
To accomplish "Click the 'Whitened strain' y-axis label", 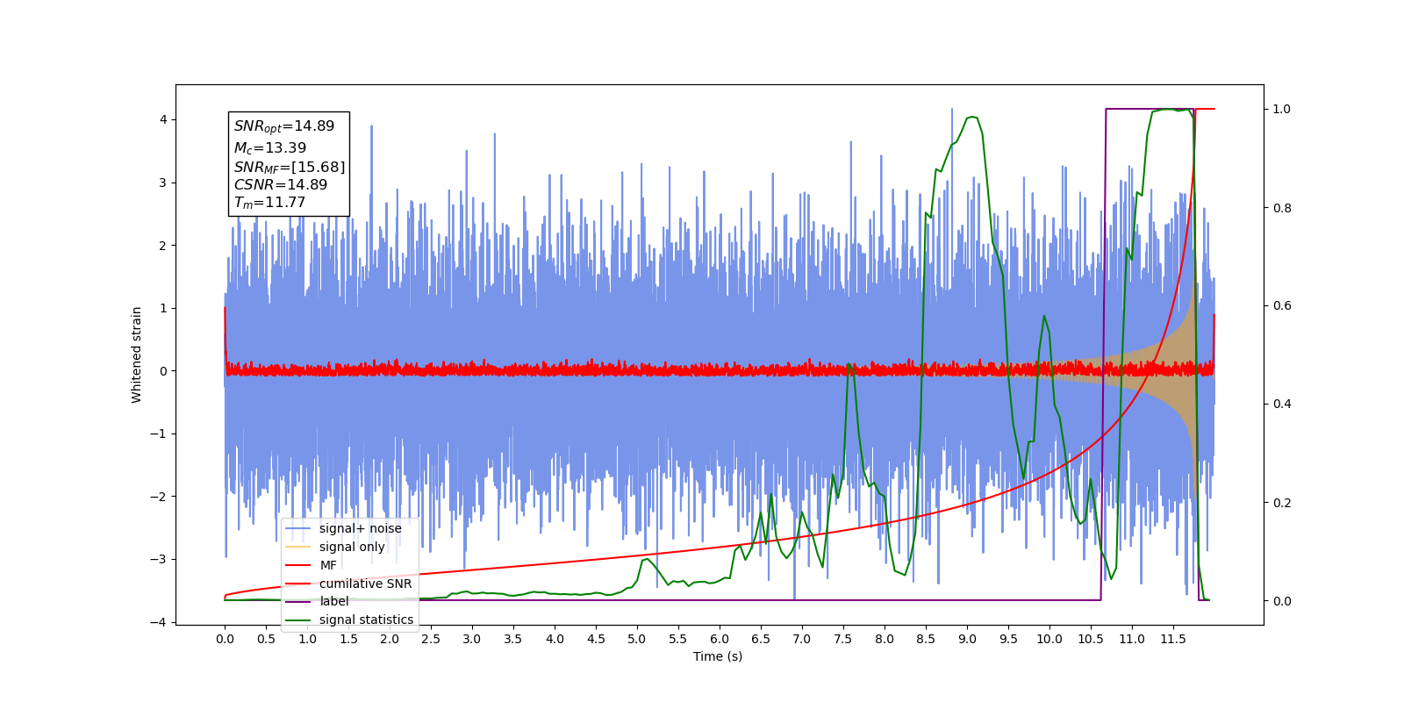I will tap(137, 355).
